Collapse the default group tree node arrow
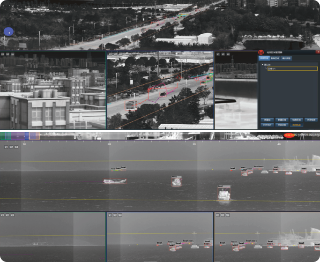This screenshot has width=320, height=262. click(x=262, y=64)
